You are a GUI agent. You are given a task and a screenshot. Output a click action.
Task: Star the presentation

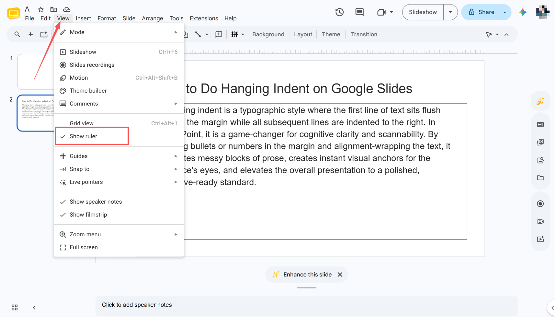click(x=41, y=9)
